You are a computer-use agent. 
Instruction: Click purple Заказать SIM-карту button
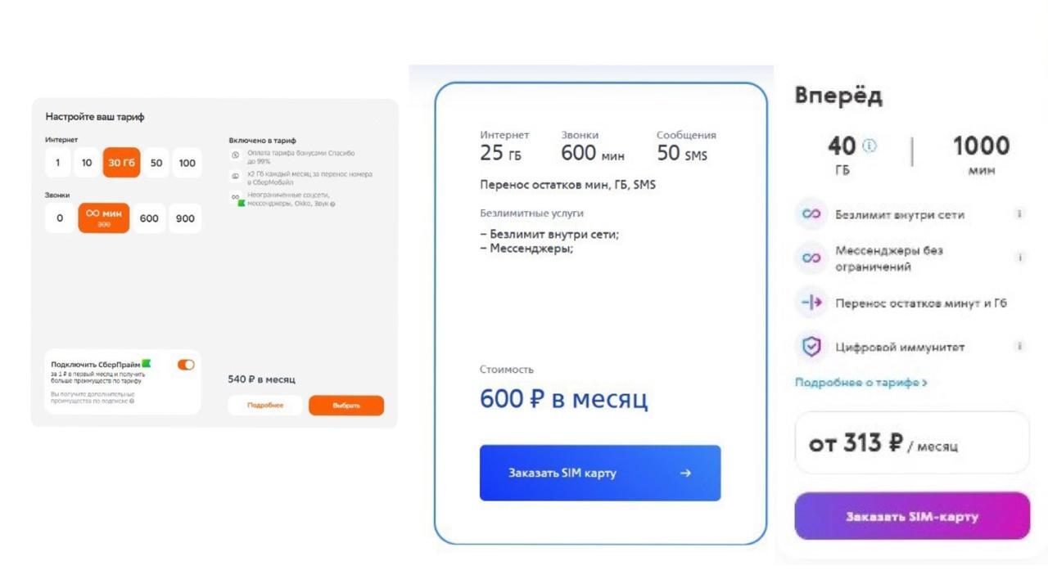tap(912, 516)
